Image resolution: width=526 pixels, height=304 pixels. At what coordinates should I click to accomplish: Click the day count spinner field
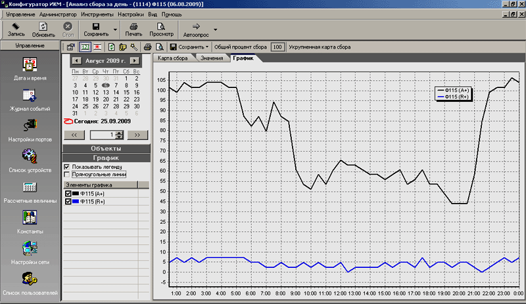coord(103,135)
